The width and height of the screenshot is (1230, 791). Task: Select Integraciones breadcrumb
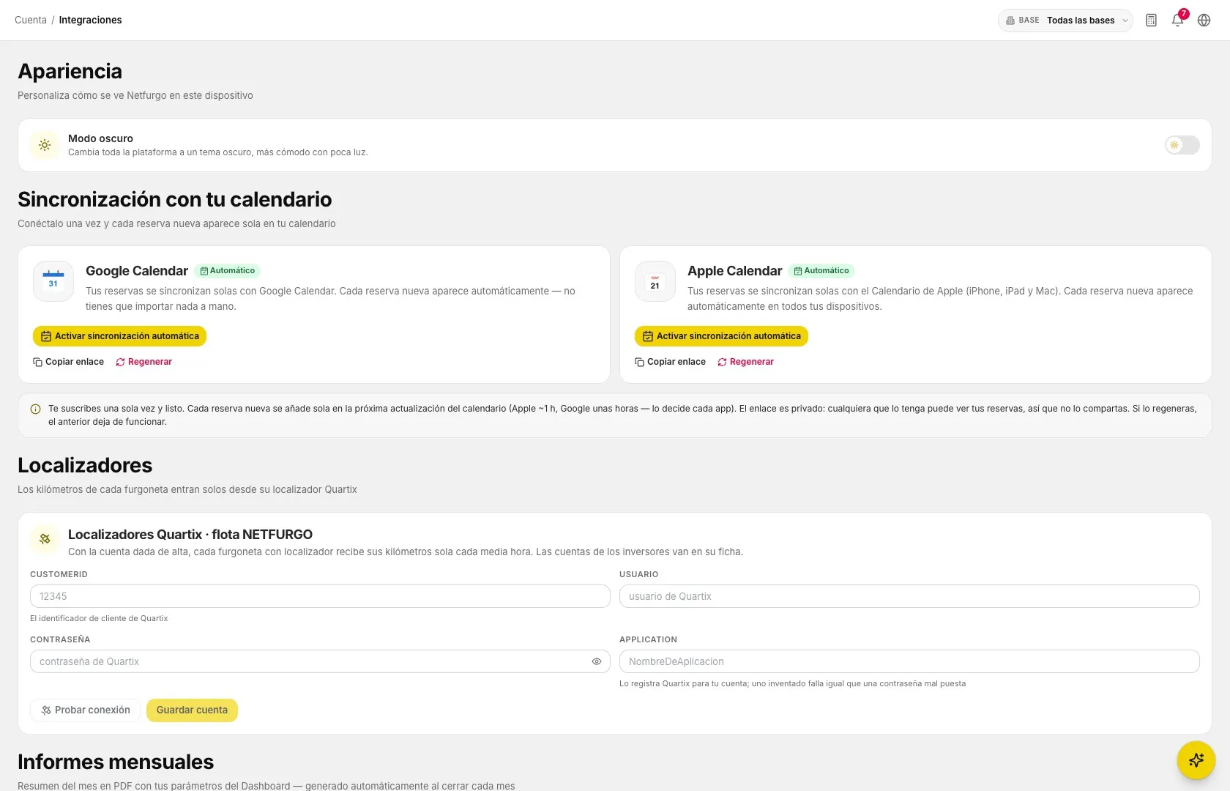90,20
